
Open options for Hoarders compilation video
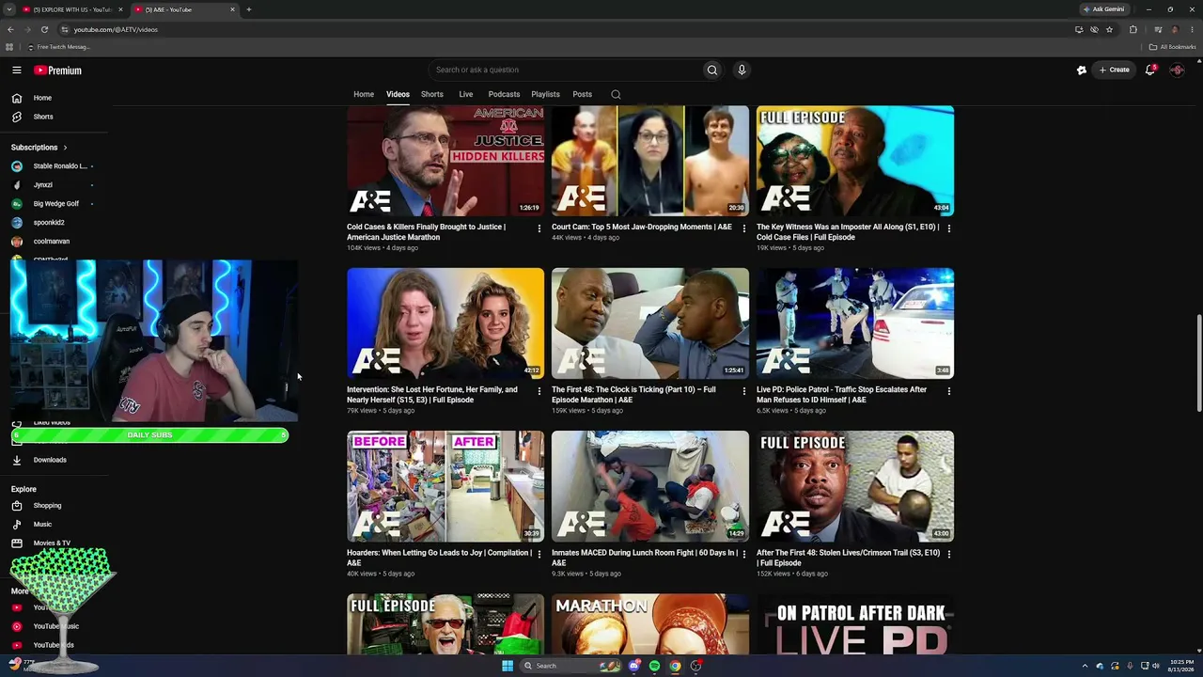tap(539, 554)
